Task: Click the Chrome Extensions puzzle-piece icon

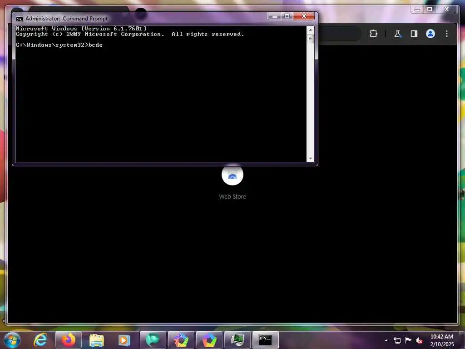Action: (373, 34)
